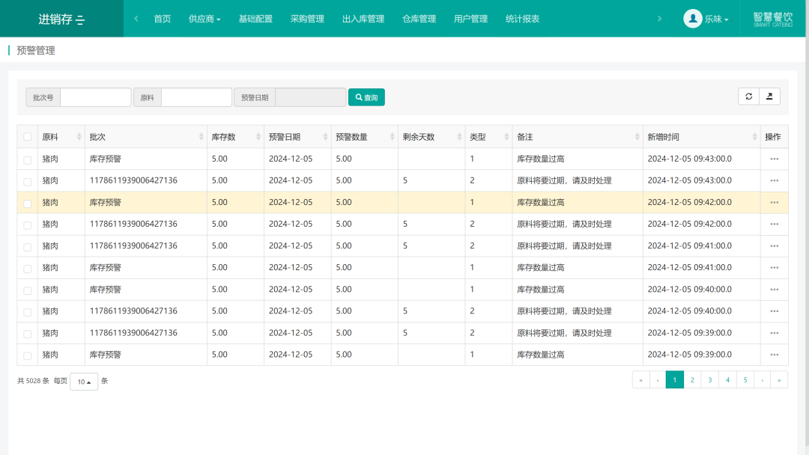The image size is (809, 455).
Task: Open the 仓库管理 menu
Action: (x=419, y=19)
